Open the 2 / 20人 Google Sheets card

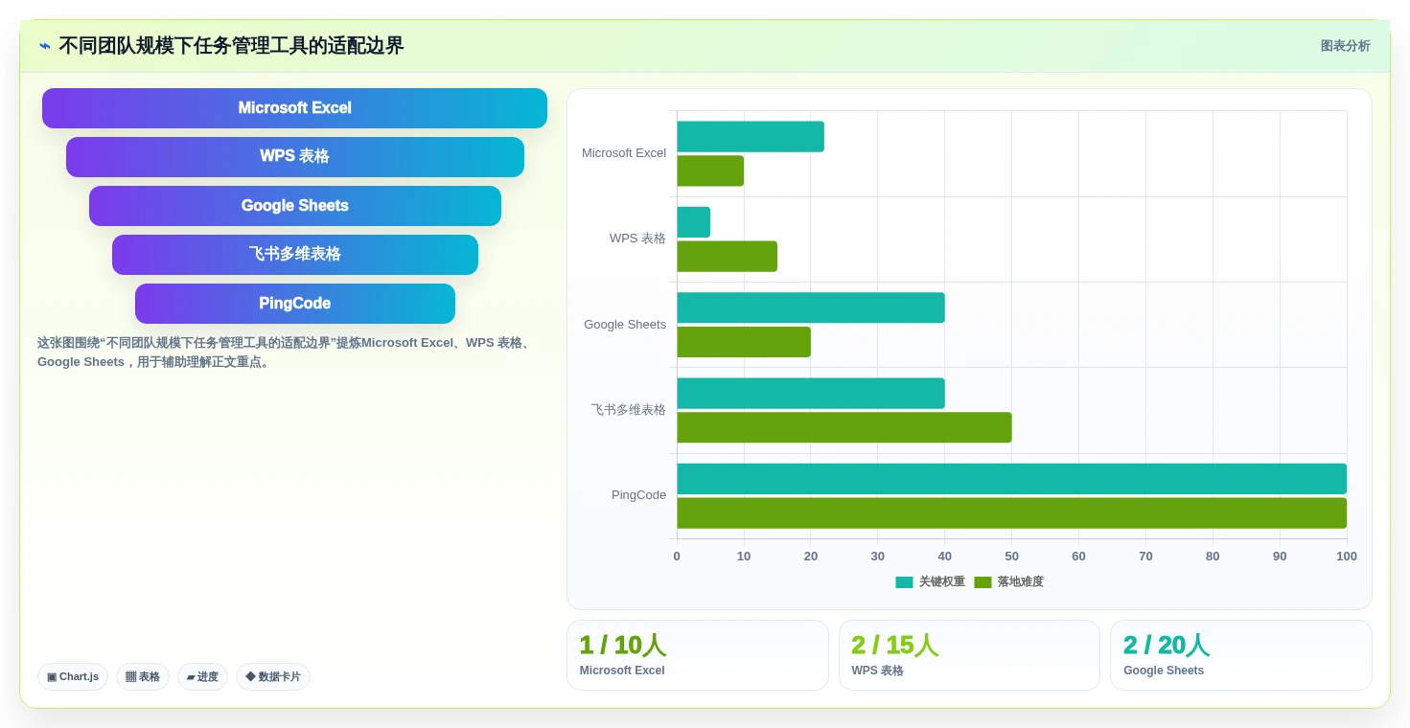pyautogui.click(x=1241, y=655)
